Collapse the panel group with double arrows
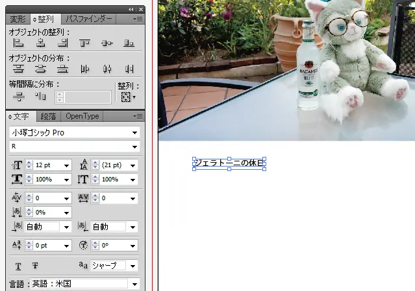415x291 pixels. point(132,9)
